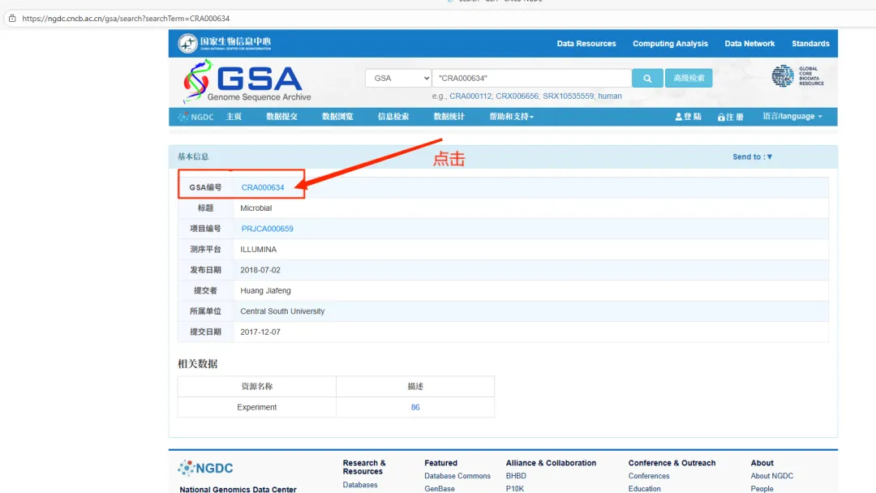Click the 注册 register link
Screen dimensions: 876x493
(730, 117)
